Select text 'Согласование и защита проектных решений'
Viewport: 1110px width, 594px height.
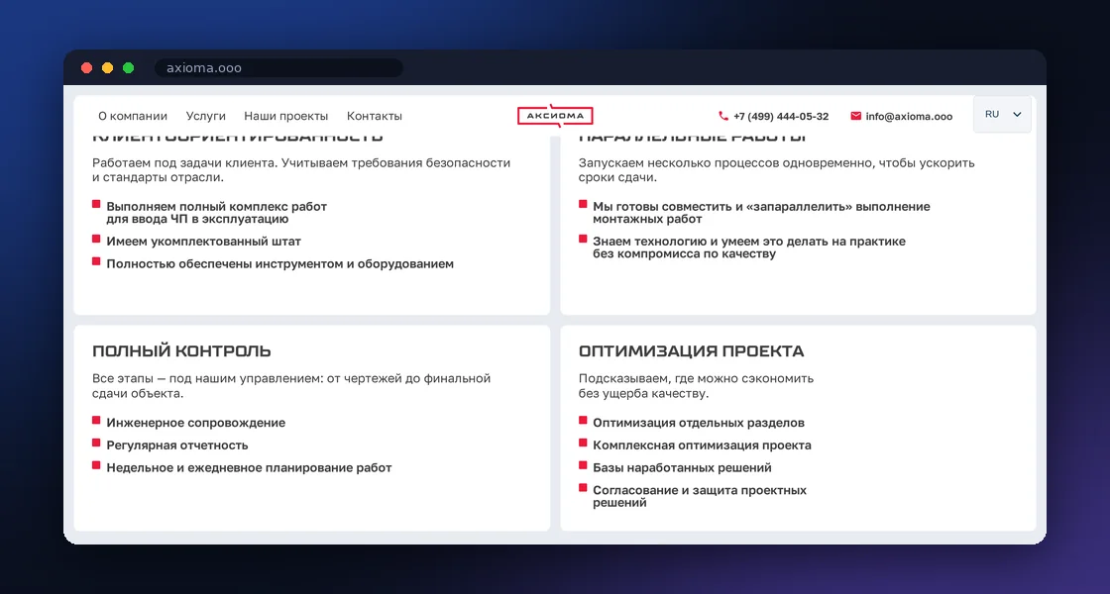(700, 497)
